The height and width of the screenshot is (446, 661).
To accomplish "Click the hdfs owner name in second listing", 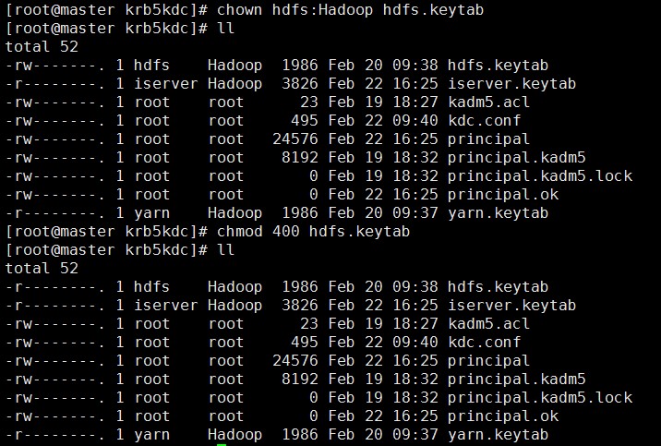I will [x=151, y=286].
